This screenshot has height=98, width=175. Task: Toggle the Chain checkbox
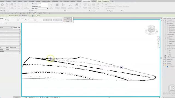(36, 16)
